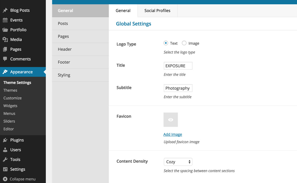This screenshot has height=183, width=297.
Task: Click the Appearance paintbrush icon
Action: coord(5,72)
